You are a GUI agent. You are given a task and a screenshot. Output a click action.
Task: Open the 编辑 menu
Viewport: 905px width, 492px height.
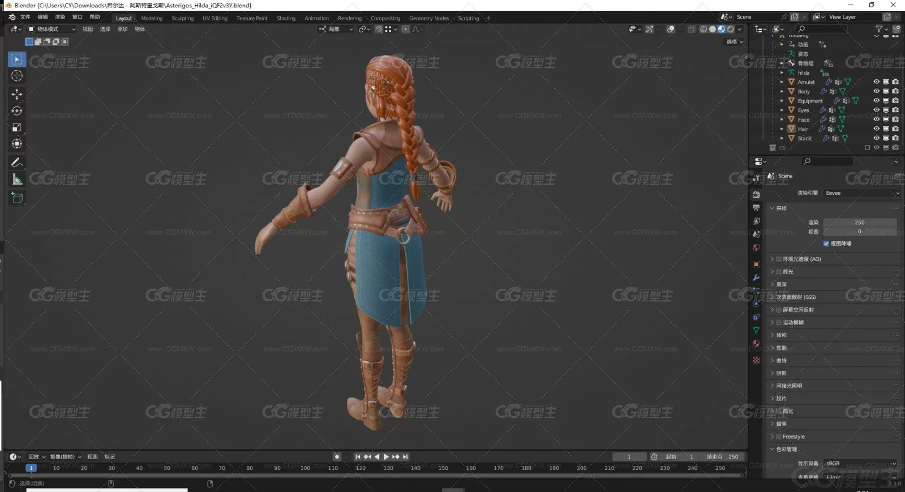pyautogui.click(x=42, y=17)
